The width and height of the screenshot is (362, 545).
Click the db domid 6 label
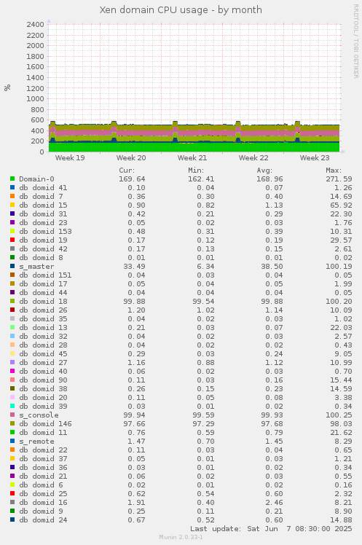pyautogui.click(x=41, y=485)
